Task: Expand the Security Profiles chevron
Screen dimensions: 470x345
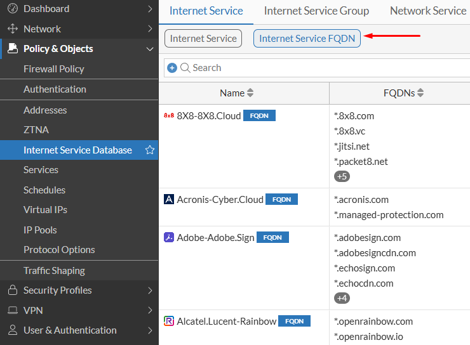Action: (x=150, y=290)
